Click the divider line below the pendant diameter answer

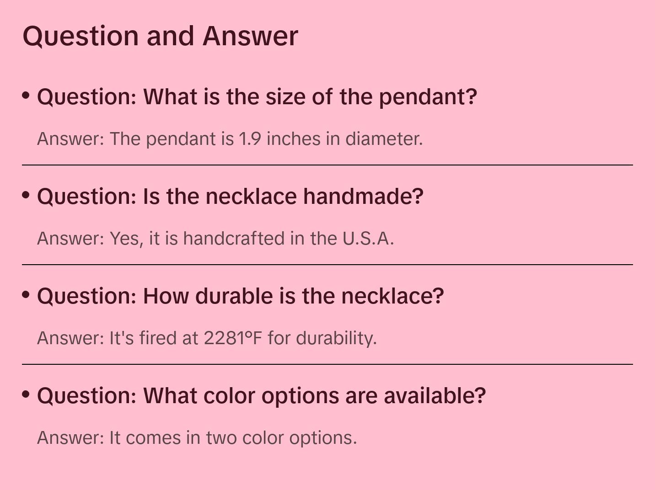(327, 165)
